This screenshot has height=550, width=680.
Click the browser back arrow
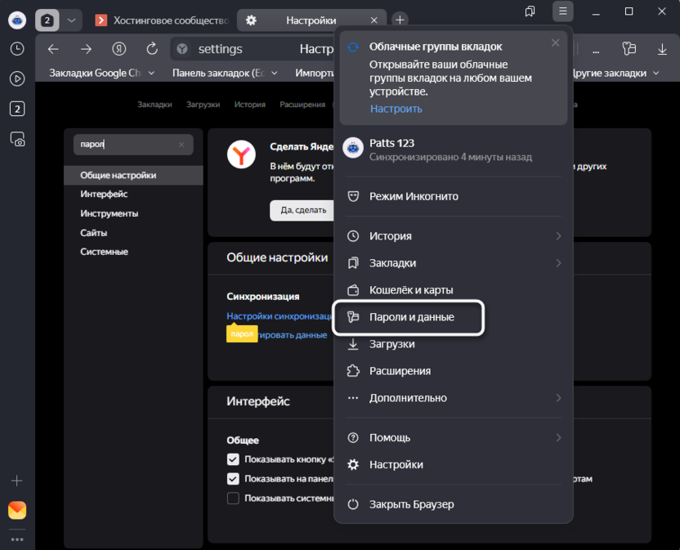[x=53, y=49]
